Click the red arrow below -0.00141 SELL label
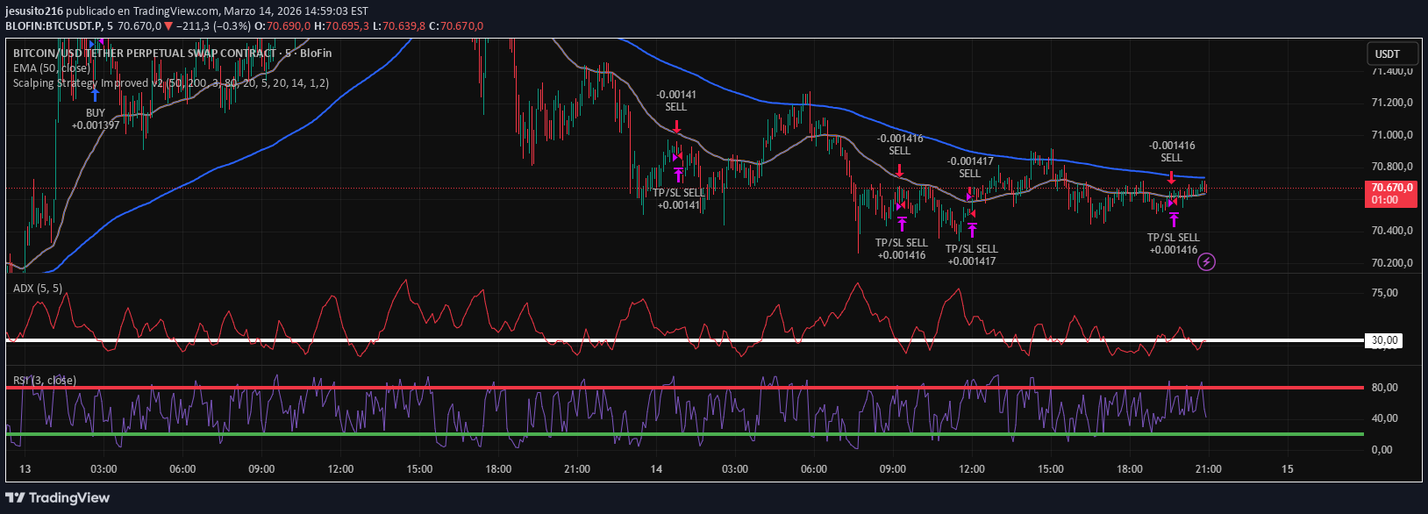The image size is (1428, 514). pyautogui.click(x=676, y=126)
